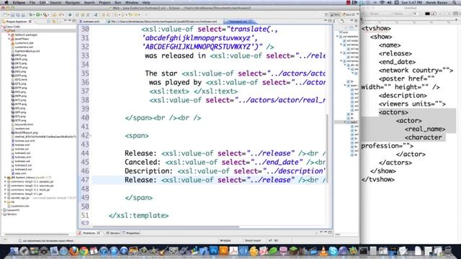The width and height of the screenshot is (461, 259).
Task: Open Finder from the Dock
Action: coord(14,251)
